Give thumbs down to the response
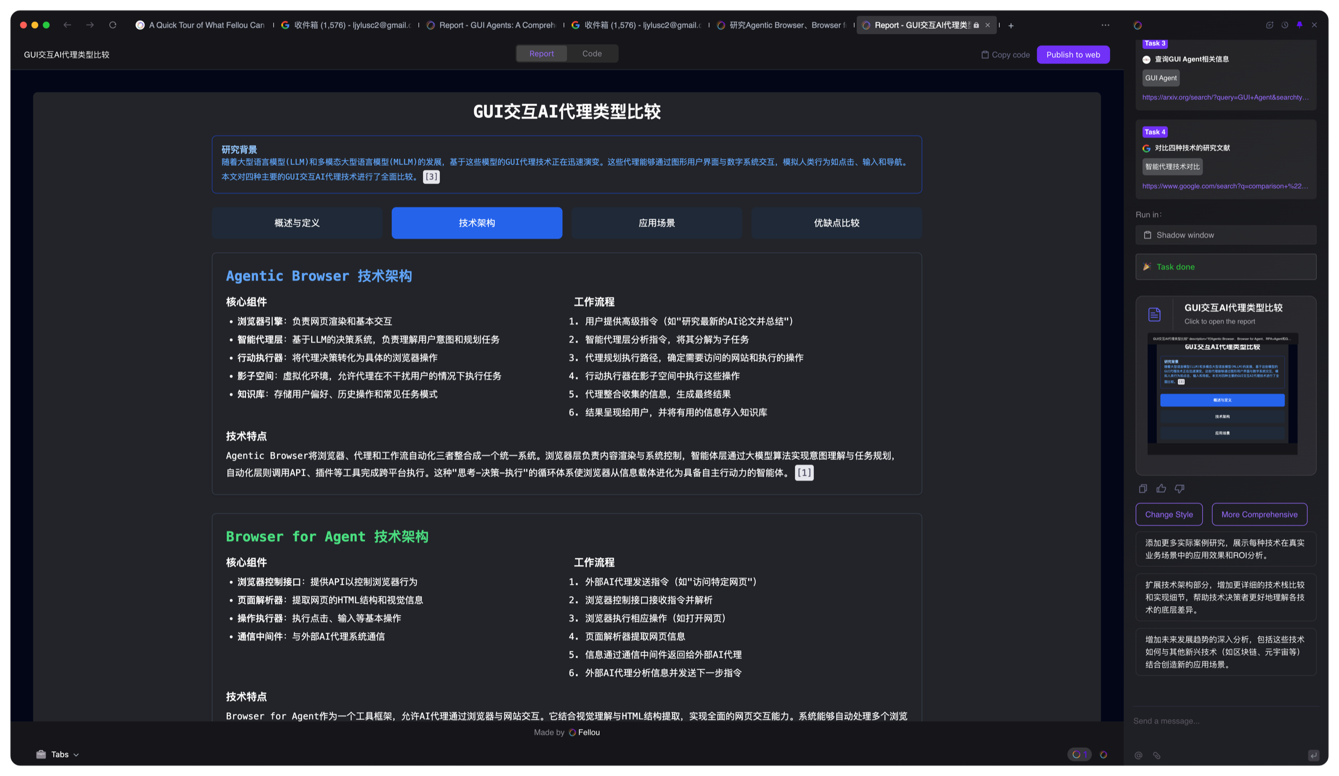The image size is (1339, 776). point(1180,489)
